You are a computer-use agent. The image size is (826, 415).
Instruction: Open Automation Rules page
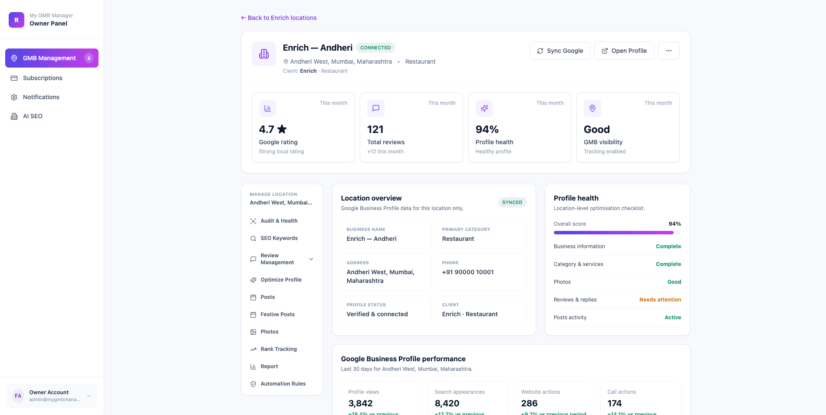click(282, 384)
